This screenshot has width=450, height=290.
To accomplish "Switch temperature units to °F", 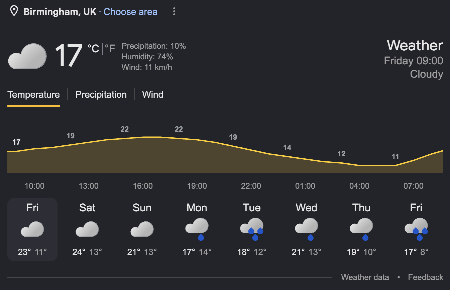I will pos(110,49).
